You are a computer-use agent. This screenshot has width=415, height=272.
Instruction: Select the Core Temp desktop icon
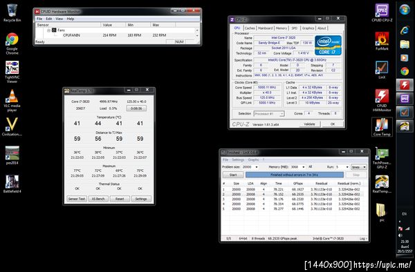pyautogui.click(x=382, y=127)
